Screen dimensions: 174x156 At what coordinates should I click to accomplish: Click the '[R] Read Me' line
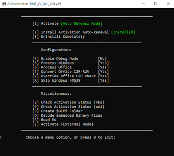[x=44, y=120]
